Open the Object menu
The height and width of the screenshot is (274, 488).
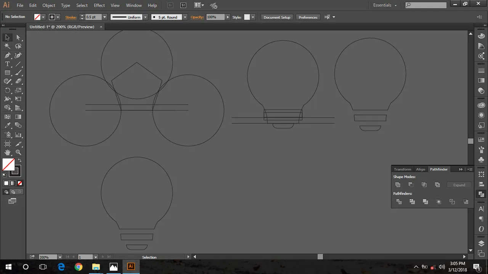pyautogui.click(x=49, y=5)
